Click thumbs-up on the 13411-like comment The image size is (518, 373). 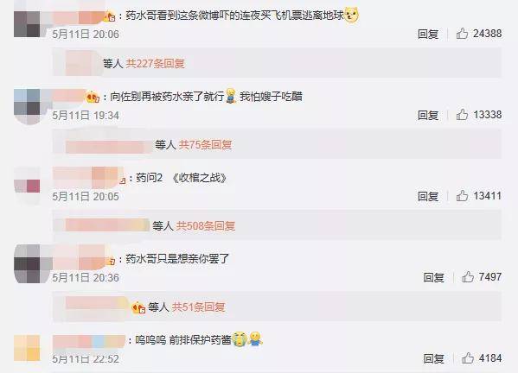tap(462, 196)
